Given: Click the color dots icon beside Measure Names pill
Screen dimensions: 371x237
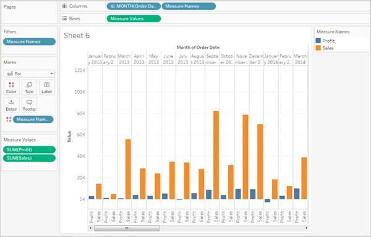Looking at the screenshot, I should click(x=9, y=120).
